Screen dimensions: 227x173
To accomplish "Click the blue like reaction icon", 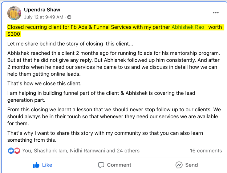I will tap(11, 151).
